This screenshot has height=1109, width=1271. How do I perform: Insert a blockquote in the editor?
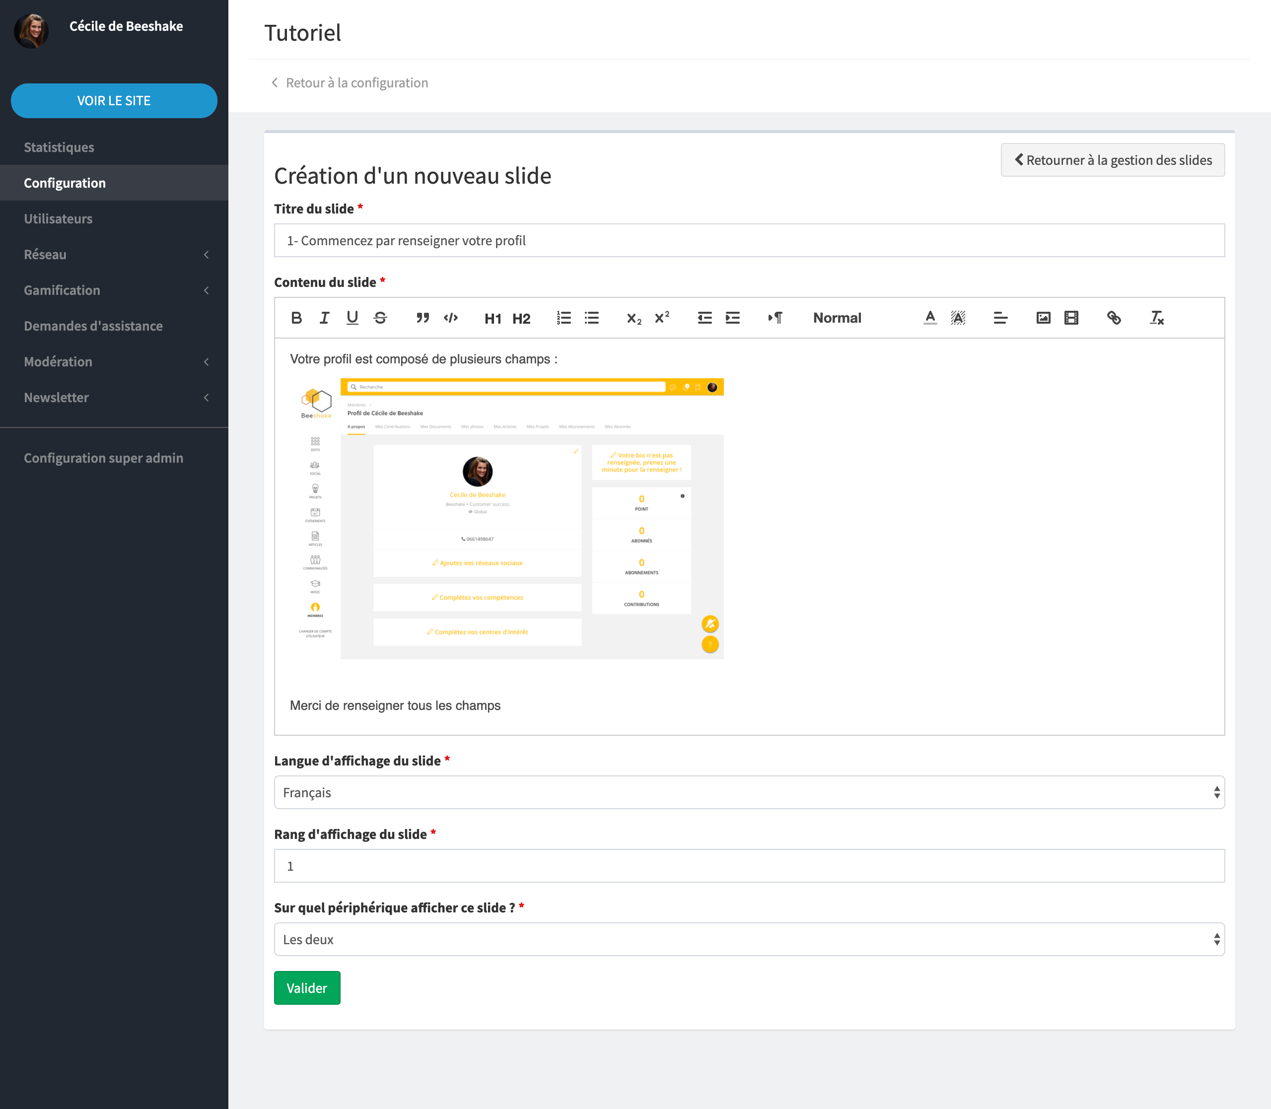(x=423, y=318)
